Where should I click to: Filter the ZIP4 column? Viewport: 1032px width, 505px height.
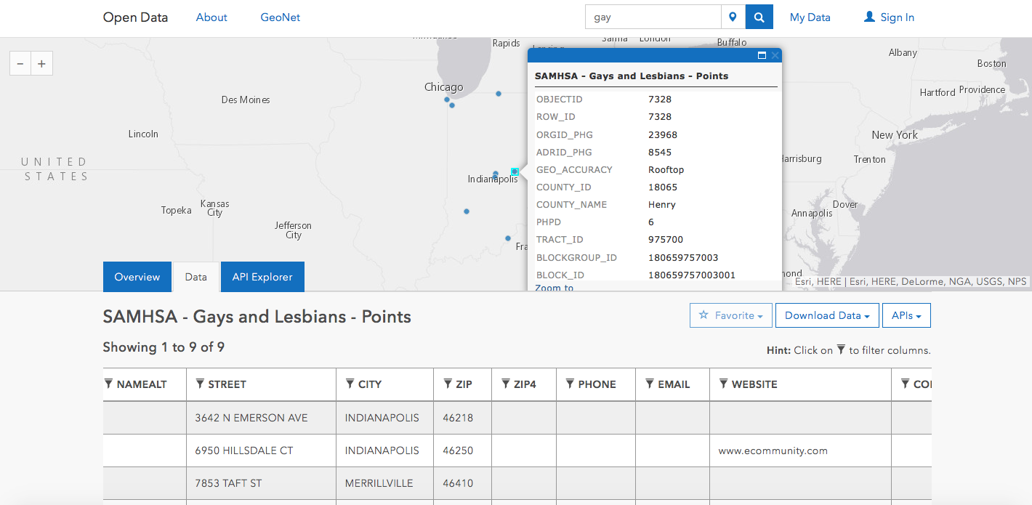point(505,384)
